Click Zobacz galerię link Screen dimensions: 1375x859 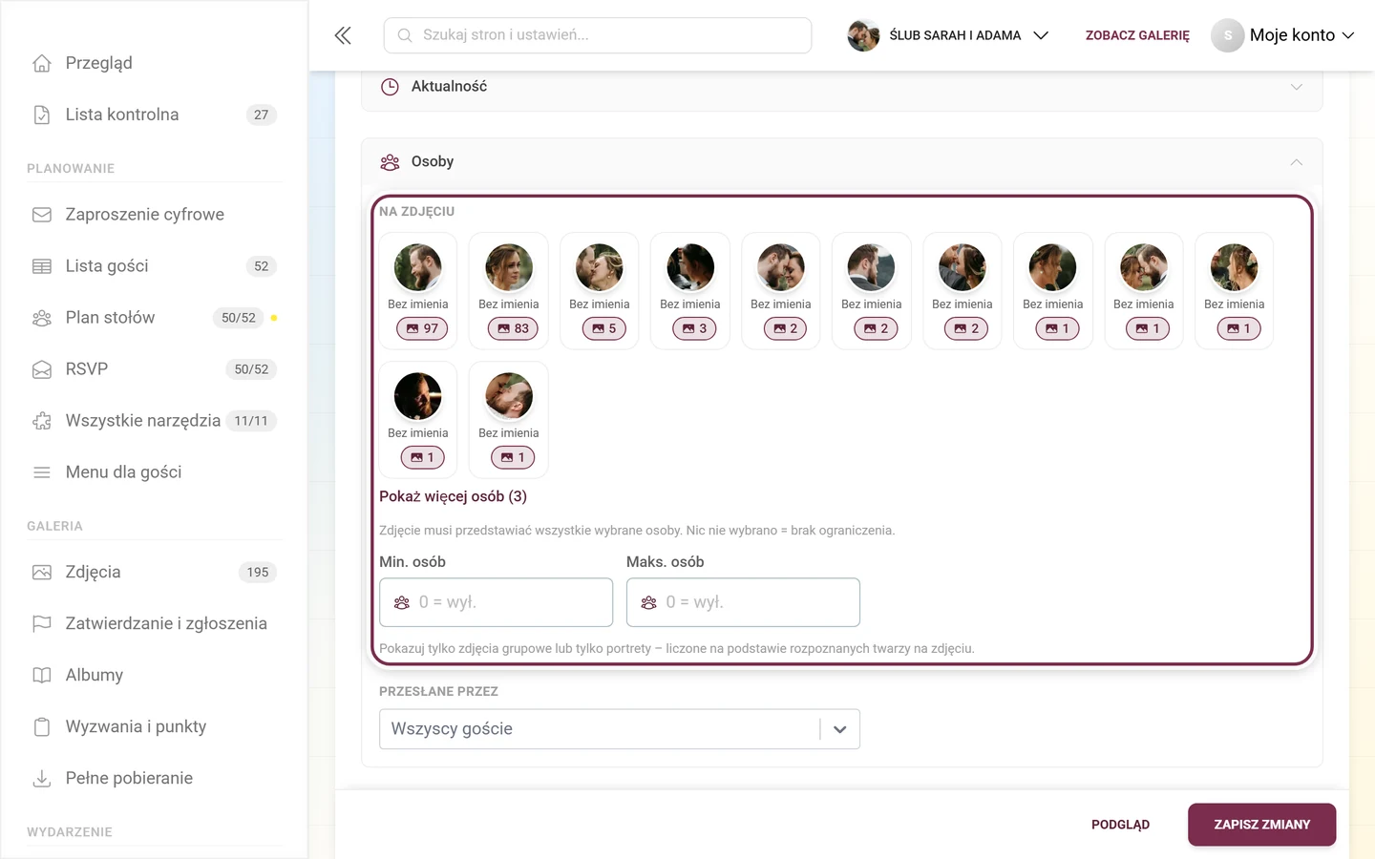pos(1137,35)
